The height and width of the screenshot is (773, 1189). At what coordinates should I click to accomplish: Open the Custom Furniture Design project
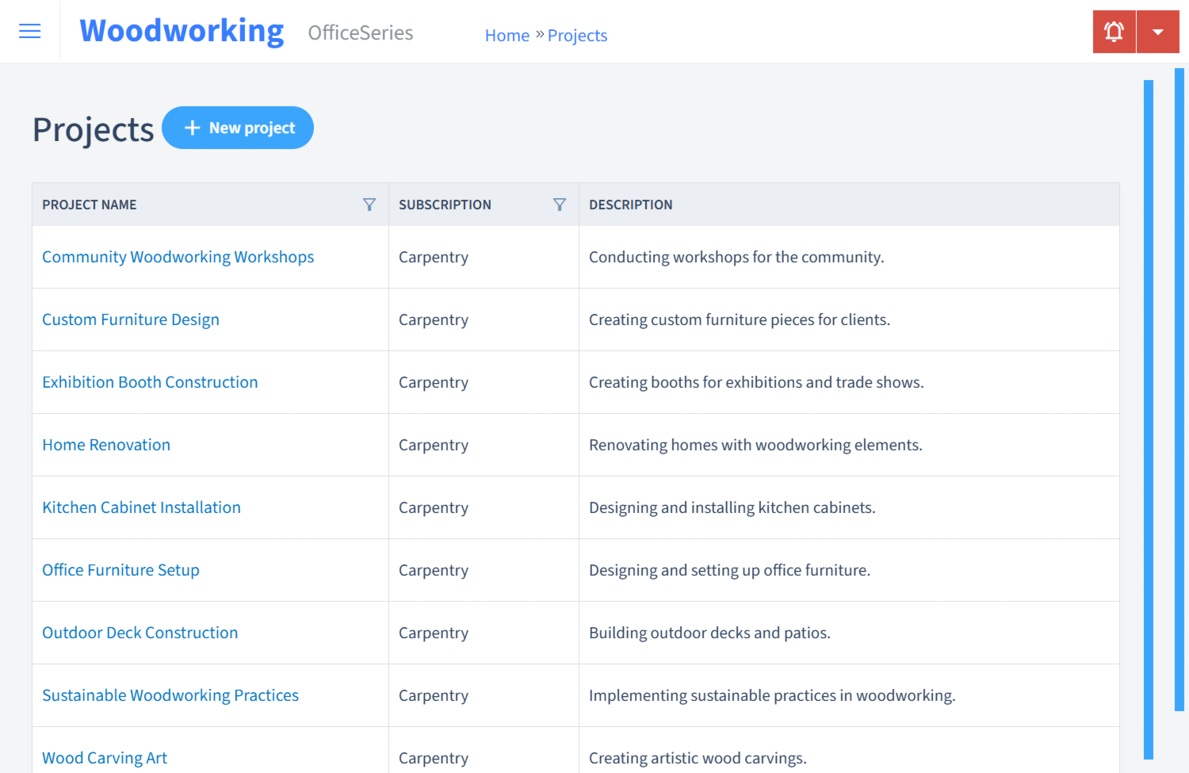click(130, 320)
